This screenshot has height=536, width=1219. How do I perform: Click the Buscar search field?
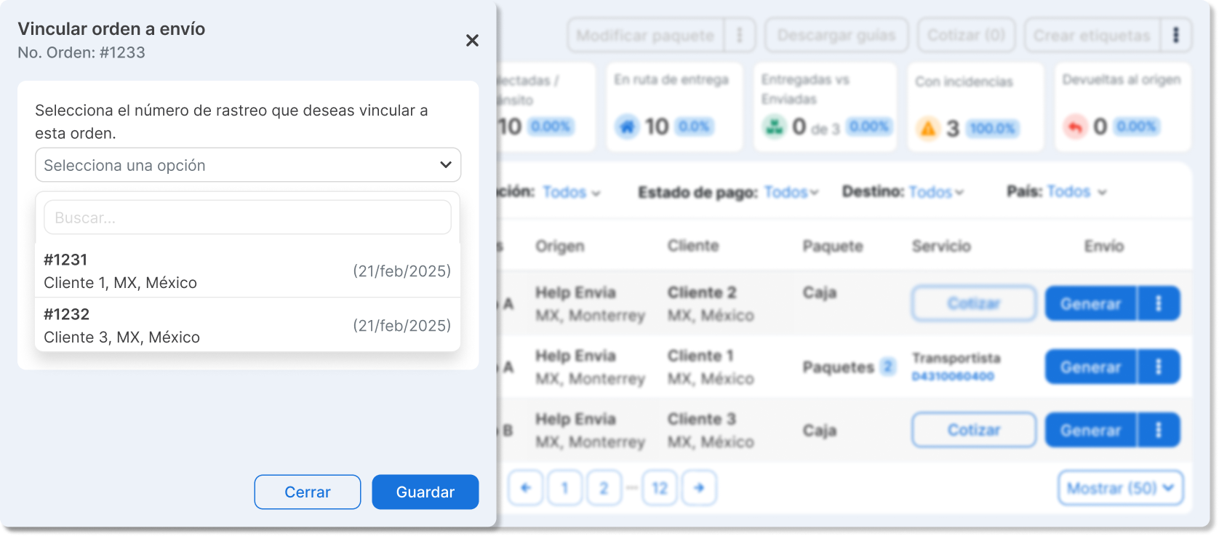248,217
